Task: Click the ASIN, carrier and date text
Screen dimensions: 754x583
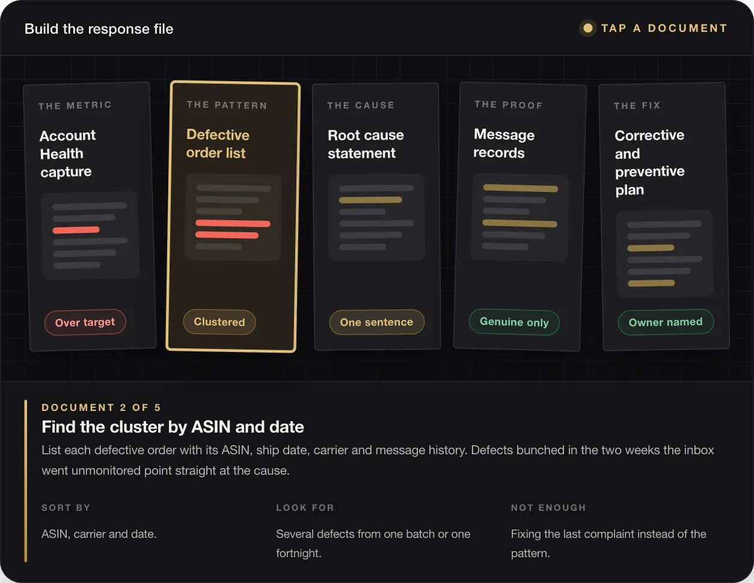Action: pyautogui.click(x=99, y=534)
